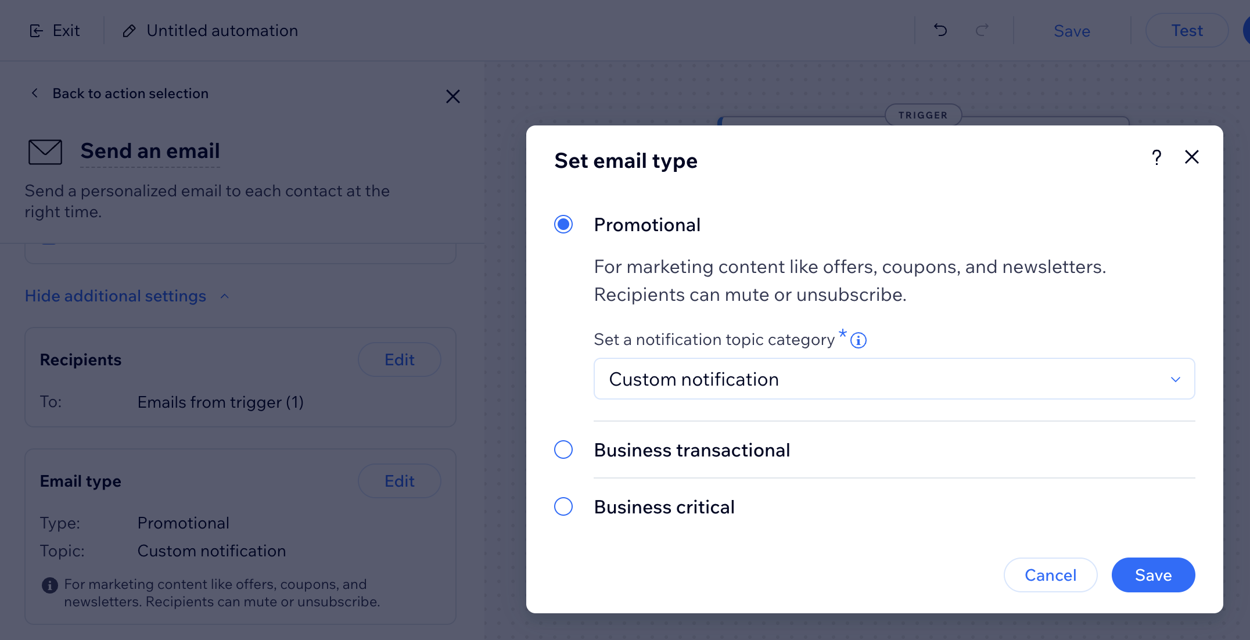Screen dimensions: 1250x640
Task: Edit the Email type section
Action: click(x=399, y=481)
